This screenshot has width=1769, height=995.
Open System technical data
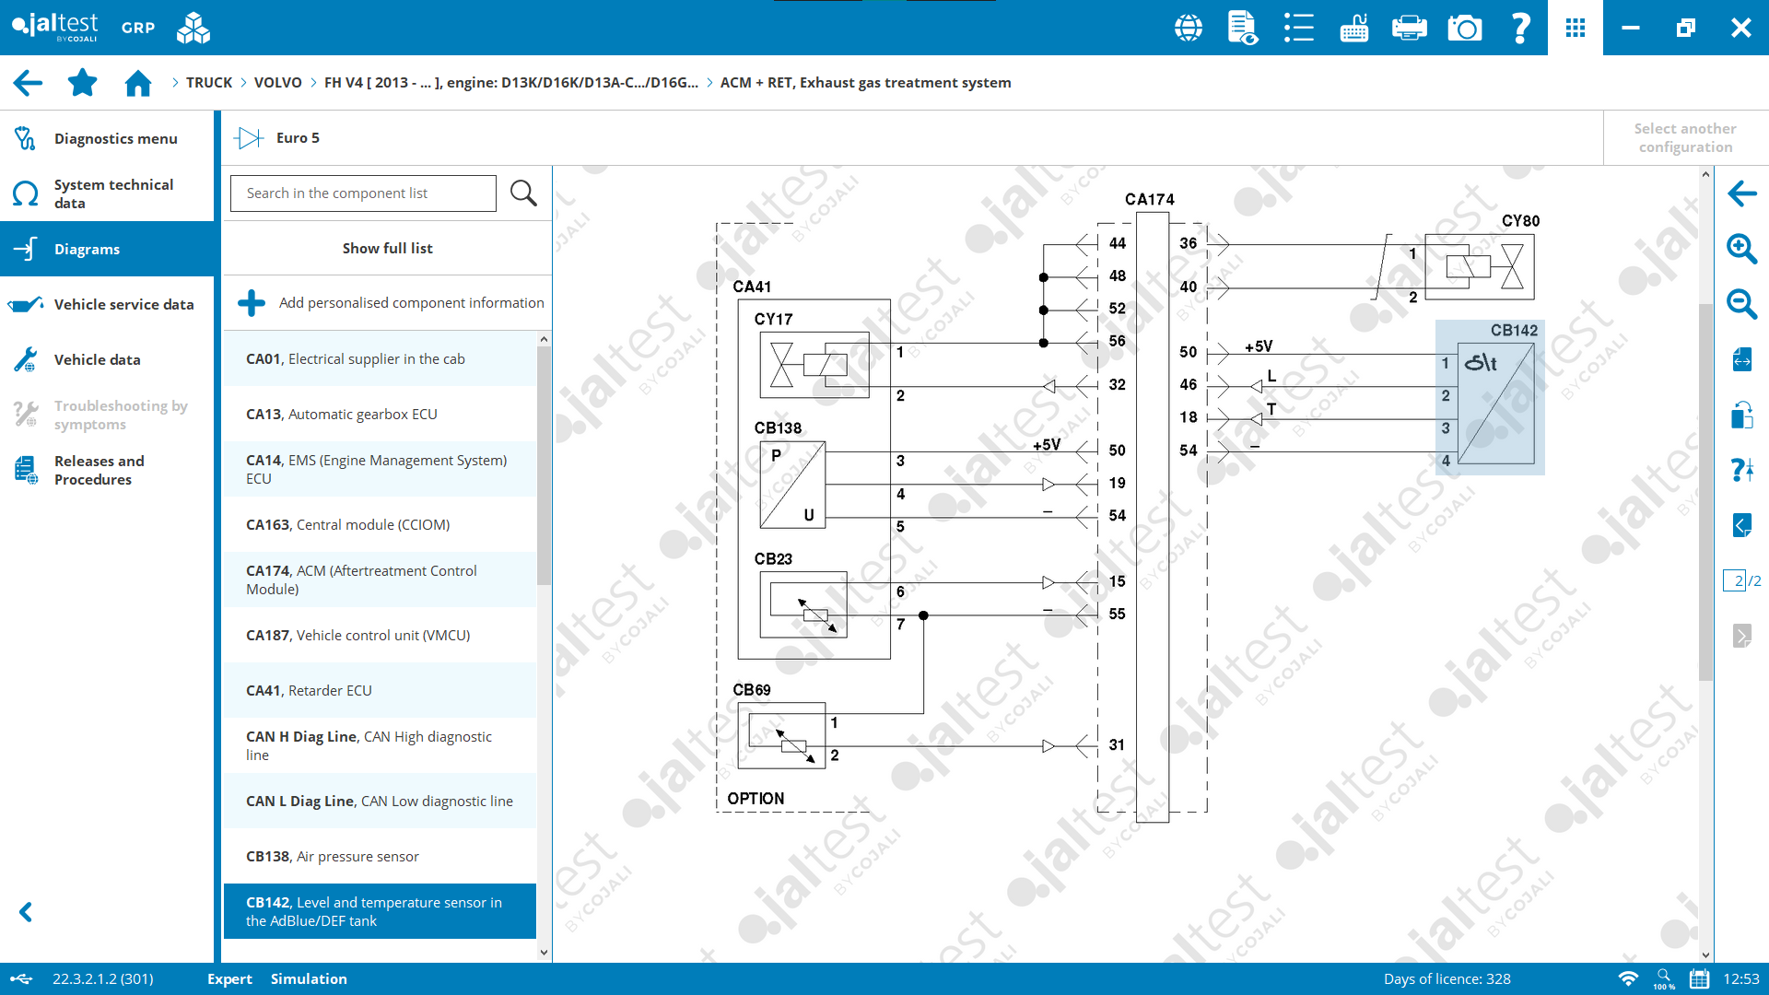[x=107, y=193]
